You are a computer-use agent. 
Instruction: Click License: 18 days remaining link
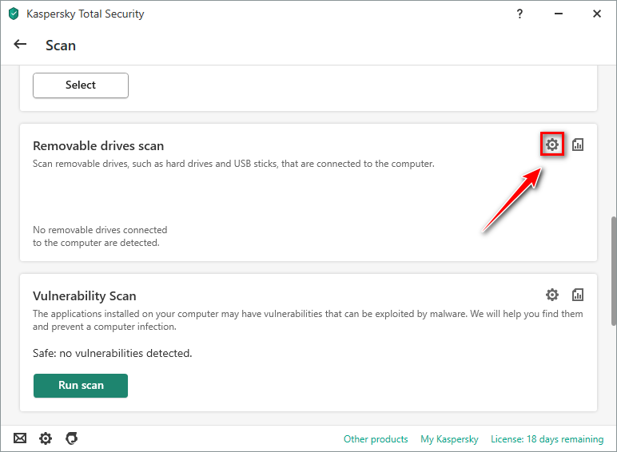coord(547,439)
